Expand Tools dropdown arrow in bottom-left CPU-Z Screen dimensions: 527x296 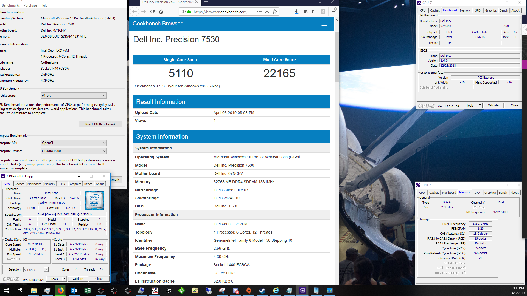coord(64,279)
